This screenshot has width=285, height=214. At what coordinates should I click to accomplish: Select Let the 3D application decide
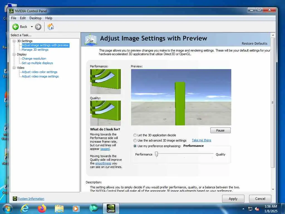pos(135,135)
